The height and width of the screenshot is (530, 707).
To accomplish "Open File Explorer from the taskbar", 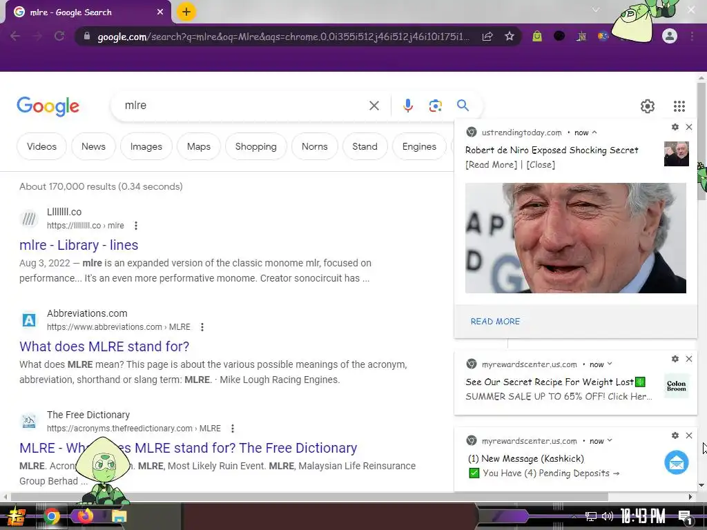I will point(119,516).
